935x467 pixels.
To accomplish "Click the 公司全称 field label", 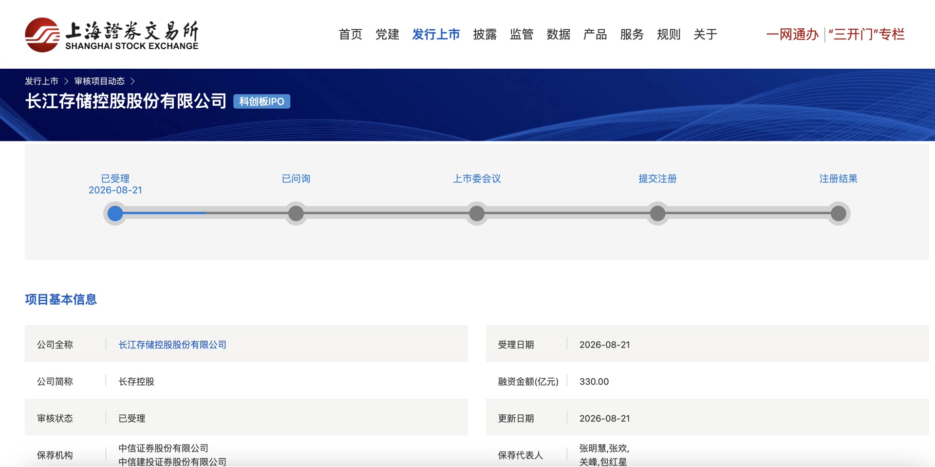I will (55, 345).
